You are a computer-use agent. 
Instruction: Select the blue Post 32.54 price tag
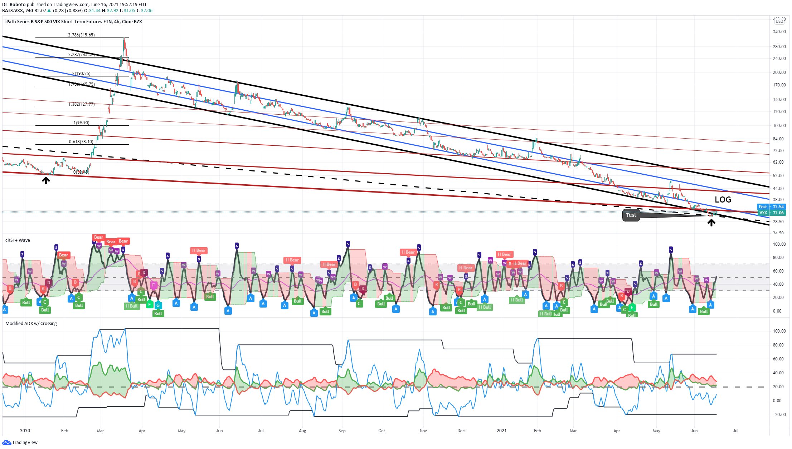point(771,207)
